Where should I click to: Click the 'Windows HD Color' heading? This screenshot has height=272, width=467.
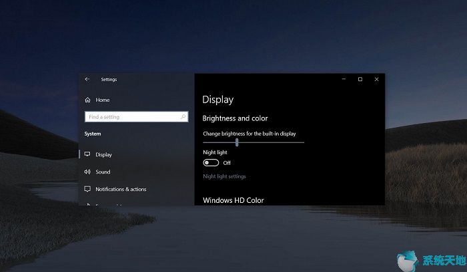coord(233,200)
